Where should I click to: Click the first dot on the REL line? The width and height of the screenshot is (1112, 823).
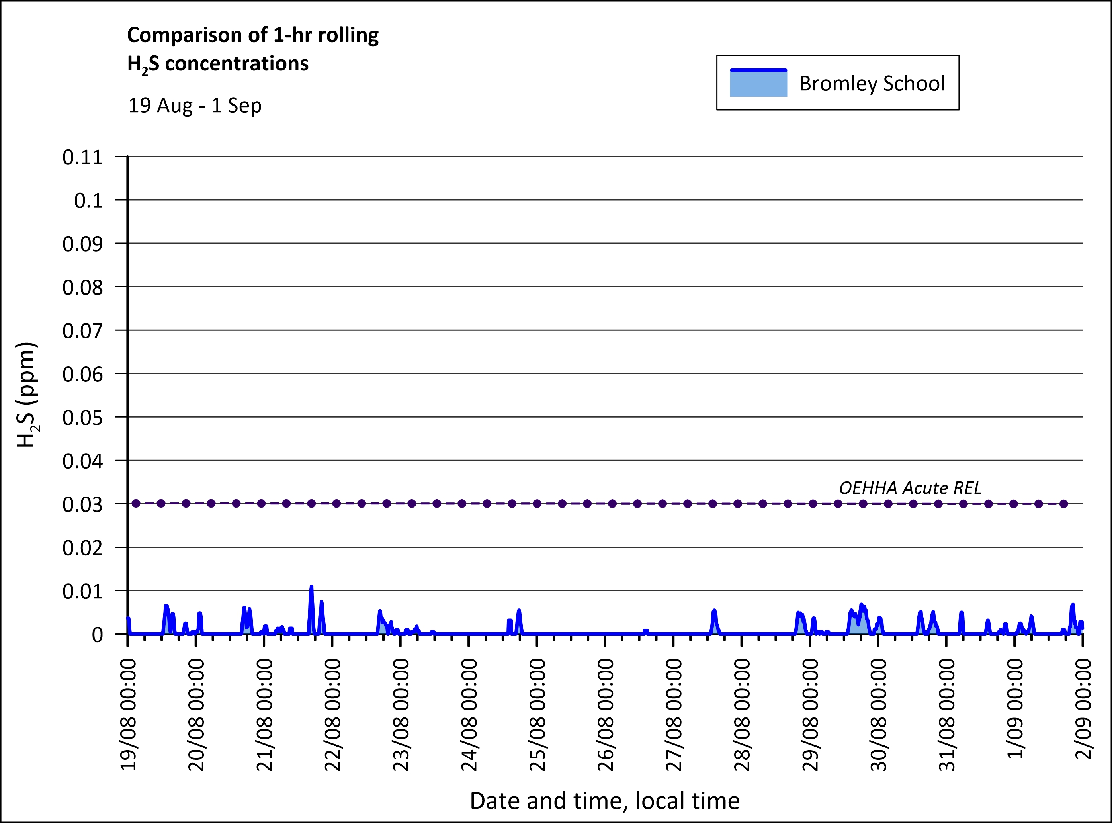coord(136,504)
